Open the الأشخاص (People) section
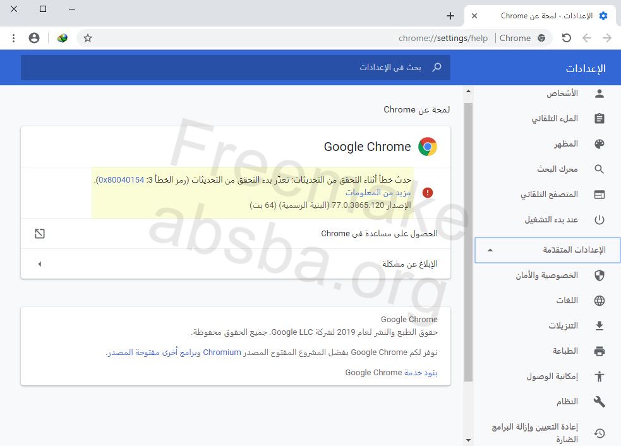621x446 pixels. pos(562,93)
